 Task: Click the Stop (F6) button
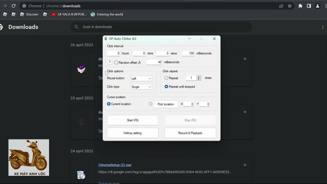190,120
